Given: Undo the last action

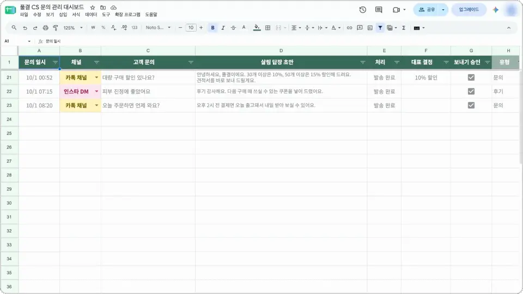Looking at the screenshot, I should tap(25, 28).
